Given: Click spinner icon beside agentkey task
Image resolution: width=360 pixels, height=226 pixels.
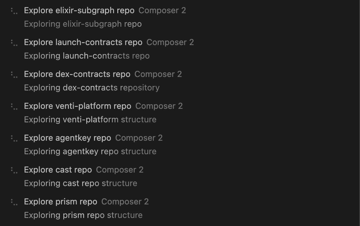Looking at the screenshot, I should (14, 138).
